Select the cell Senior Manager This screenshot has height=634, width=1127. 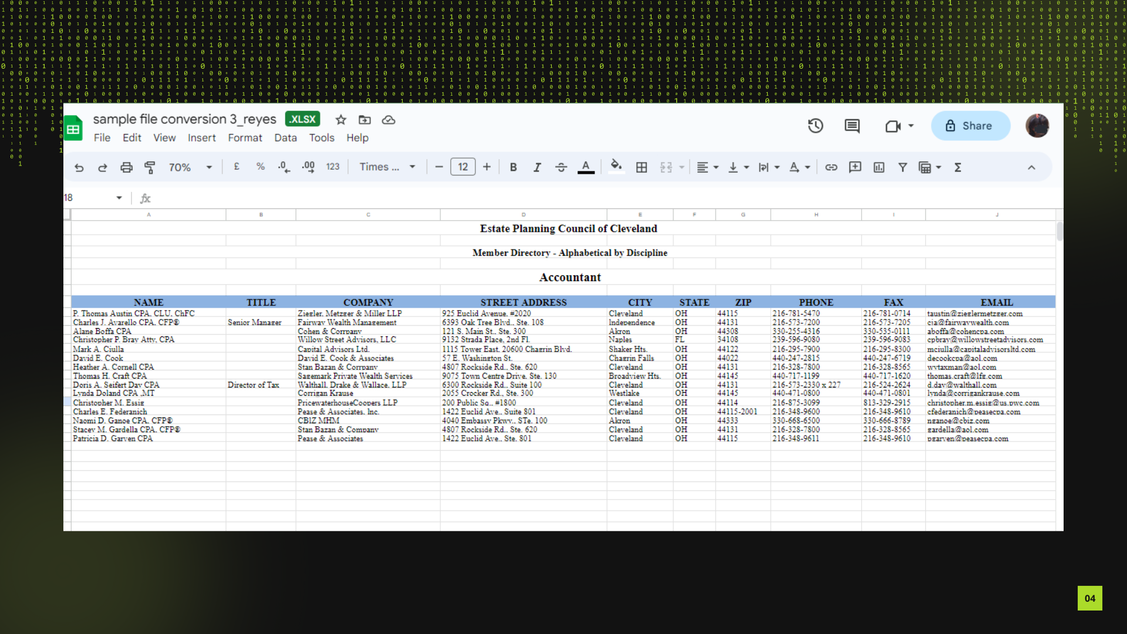click(x=261, y=322)
